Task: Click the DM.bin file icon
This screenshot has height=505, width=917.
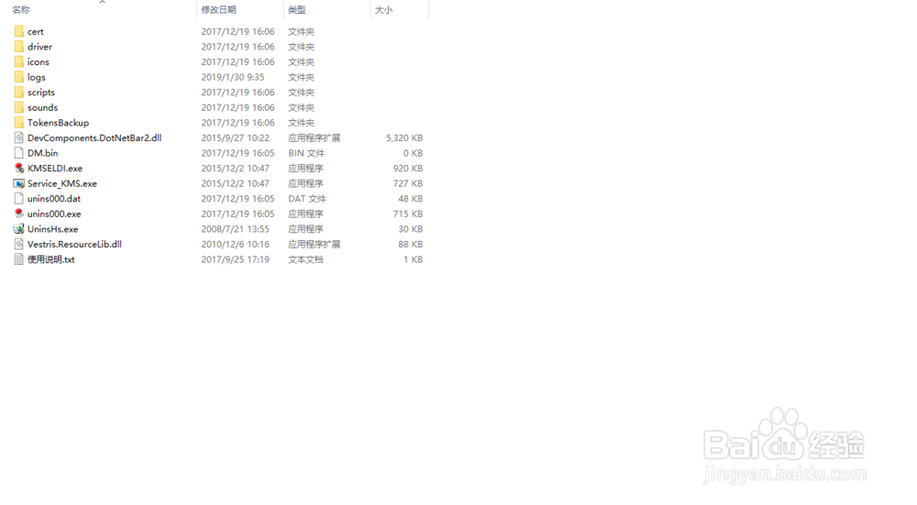Action: pyautogui.click(x=18, y=152)
